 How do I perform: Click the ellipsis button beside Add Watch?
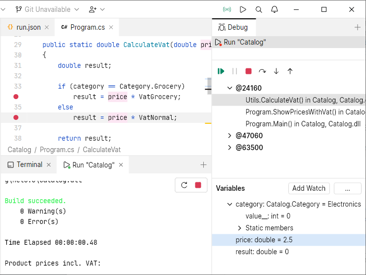point(347,188)
